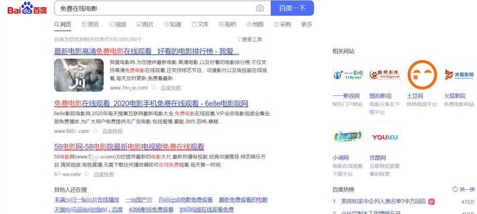Open related search 最新免费观看的电影

[243, 200]
